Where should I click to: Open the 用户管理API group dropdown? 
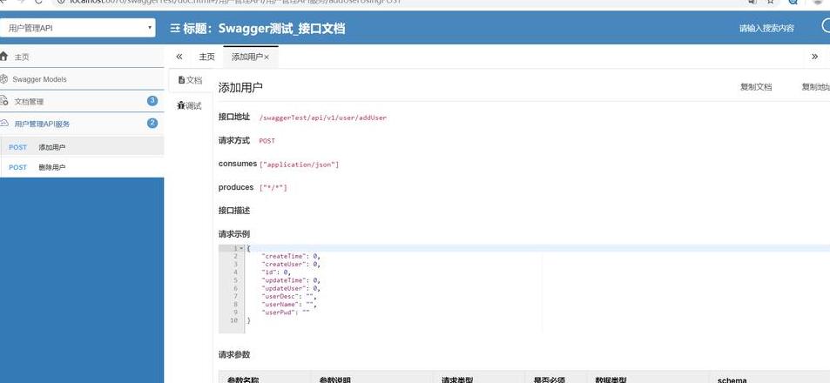(x=78, y=28)
